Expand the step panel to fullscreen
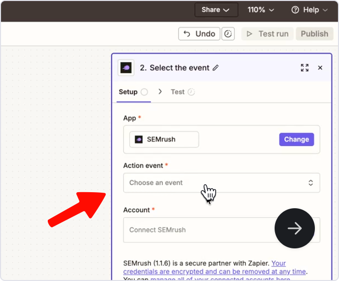Screen dimensions: 339x281 tap(305, 68)
